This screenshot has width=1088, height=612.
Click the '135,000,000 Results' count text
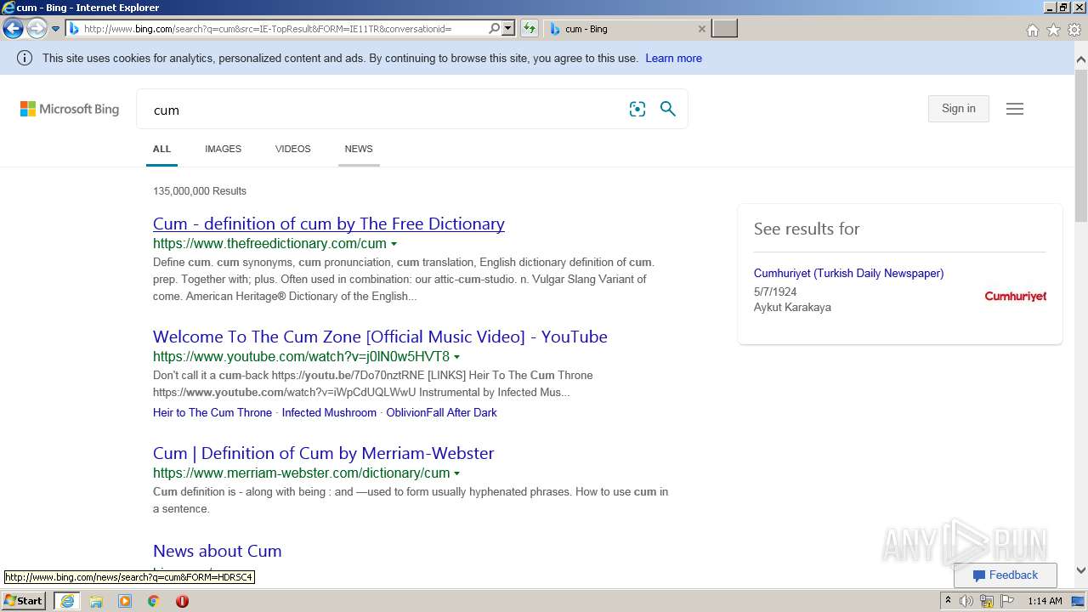click(200, 191)
